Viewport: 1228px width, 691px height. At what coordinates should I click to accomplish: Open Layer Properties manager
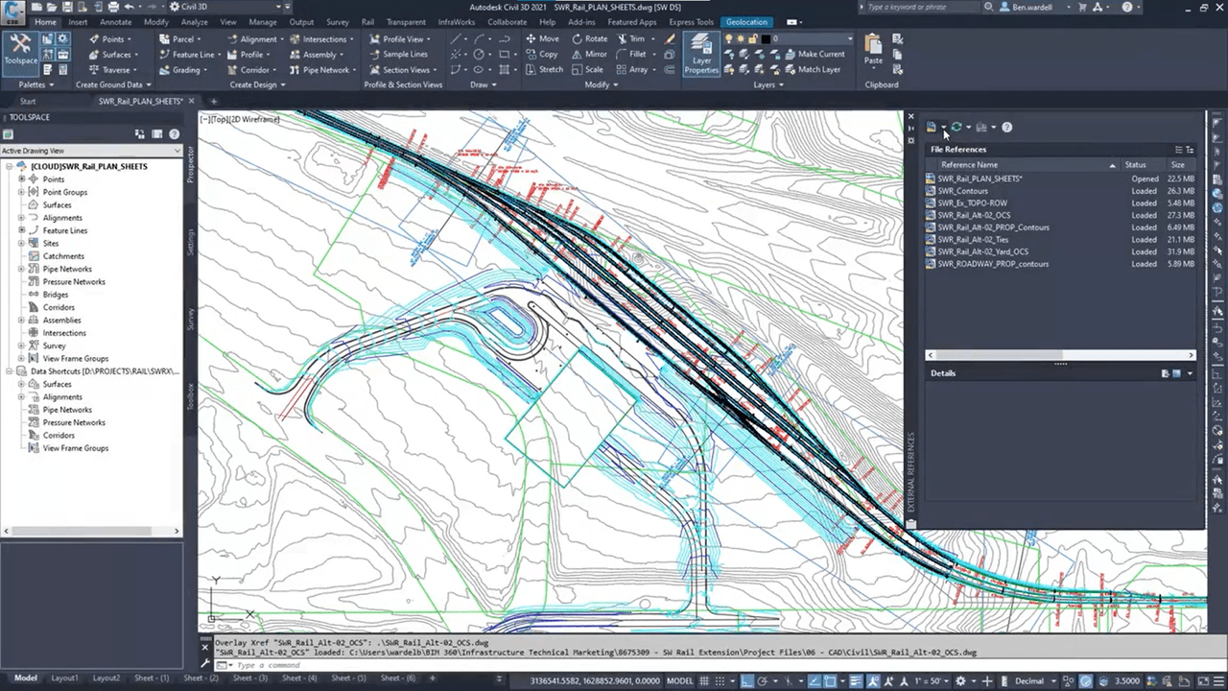pyautogui.click(x=701, y=56)
